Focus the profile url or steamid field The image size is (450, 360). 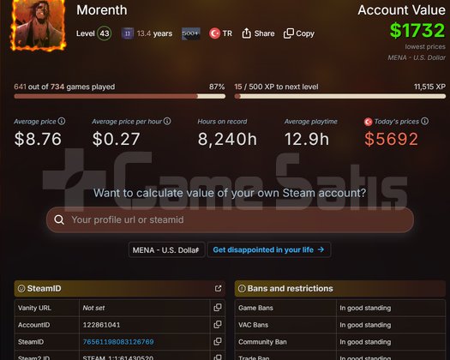230,220
